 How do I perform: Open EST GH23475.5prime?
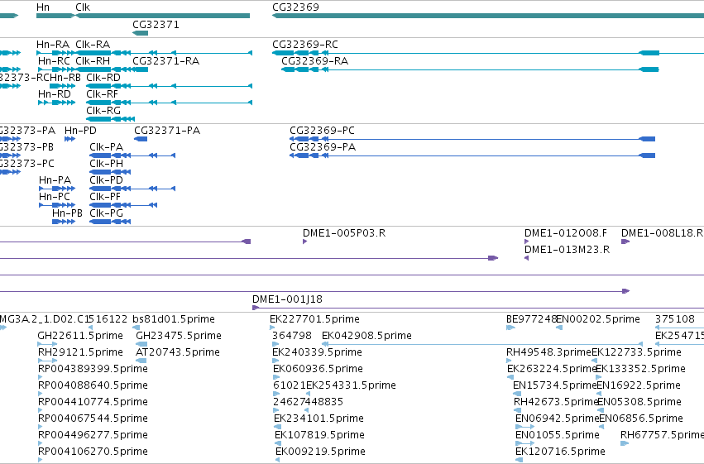[x=179, y=336]
